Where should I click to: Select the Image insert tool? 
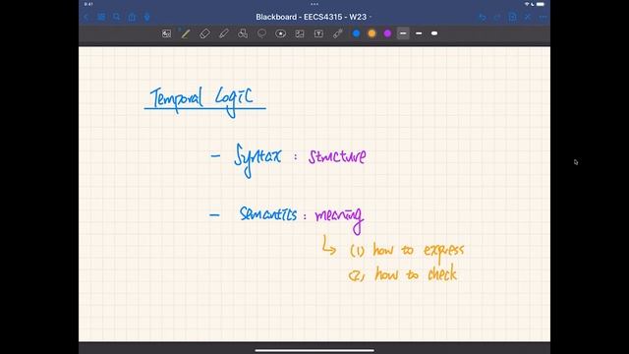coord(300,33)
